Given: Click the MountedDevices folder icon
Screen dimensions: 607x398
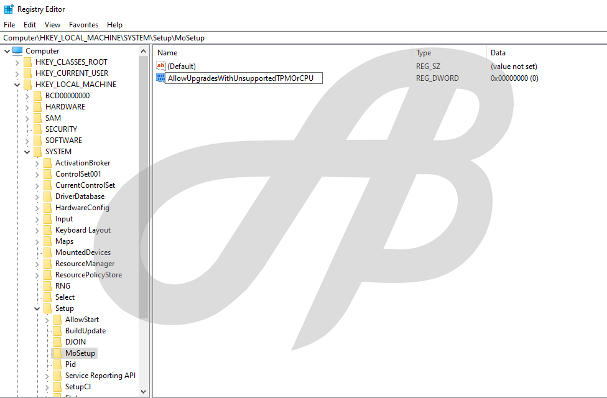Looking at the screenshot, I should pos(48,253).
